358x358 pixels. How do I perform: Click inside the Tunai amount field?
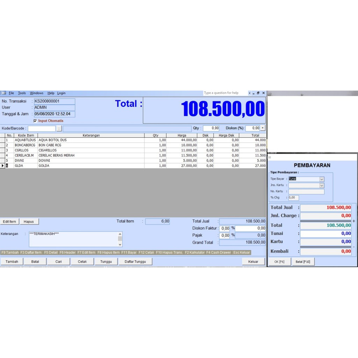[325, 233]
